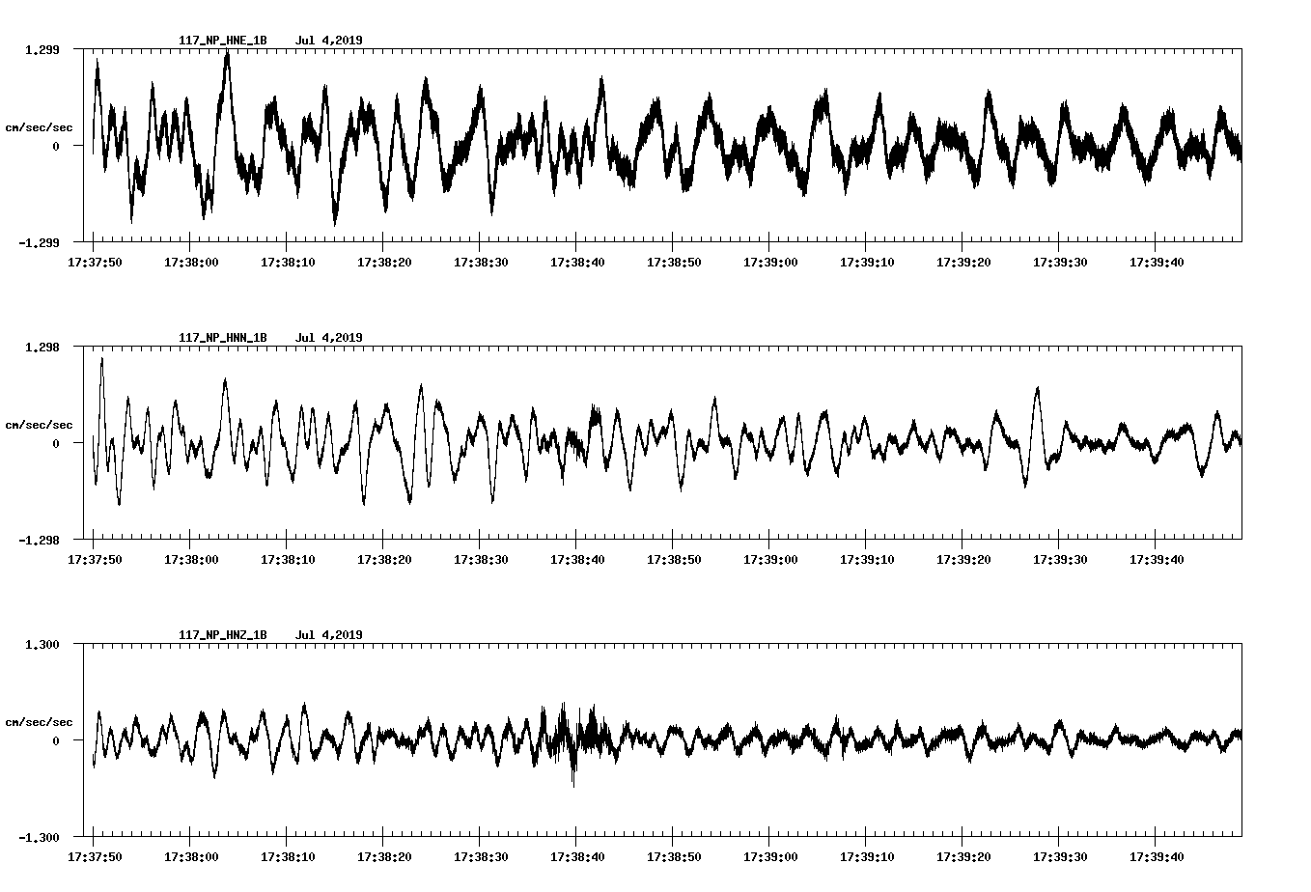Click 17:39:10 time label under HNN plot

[866, 559]
